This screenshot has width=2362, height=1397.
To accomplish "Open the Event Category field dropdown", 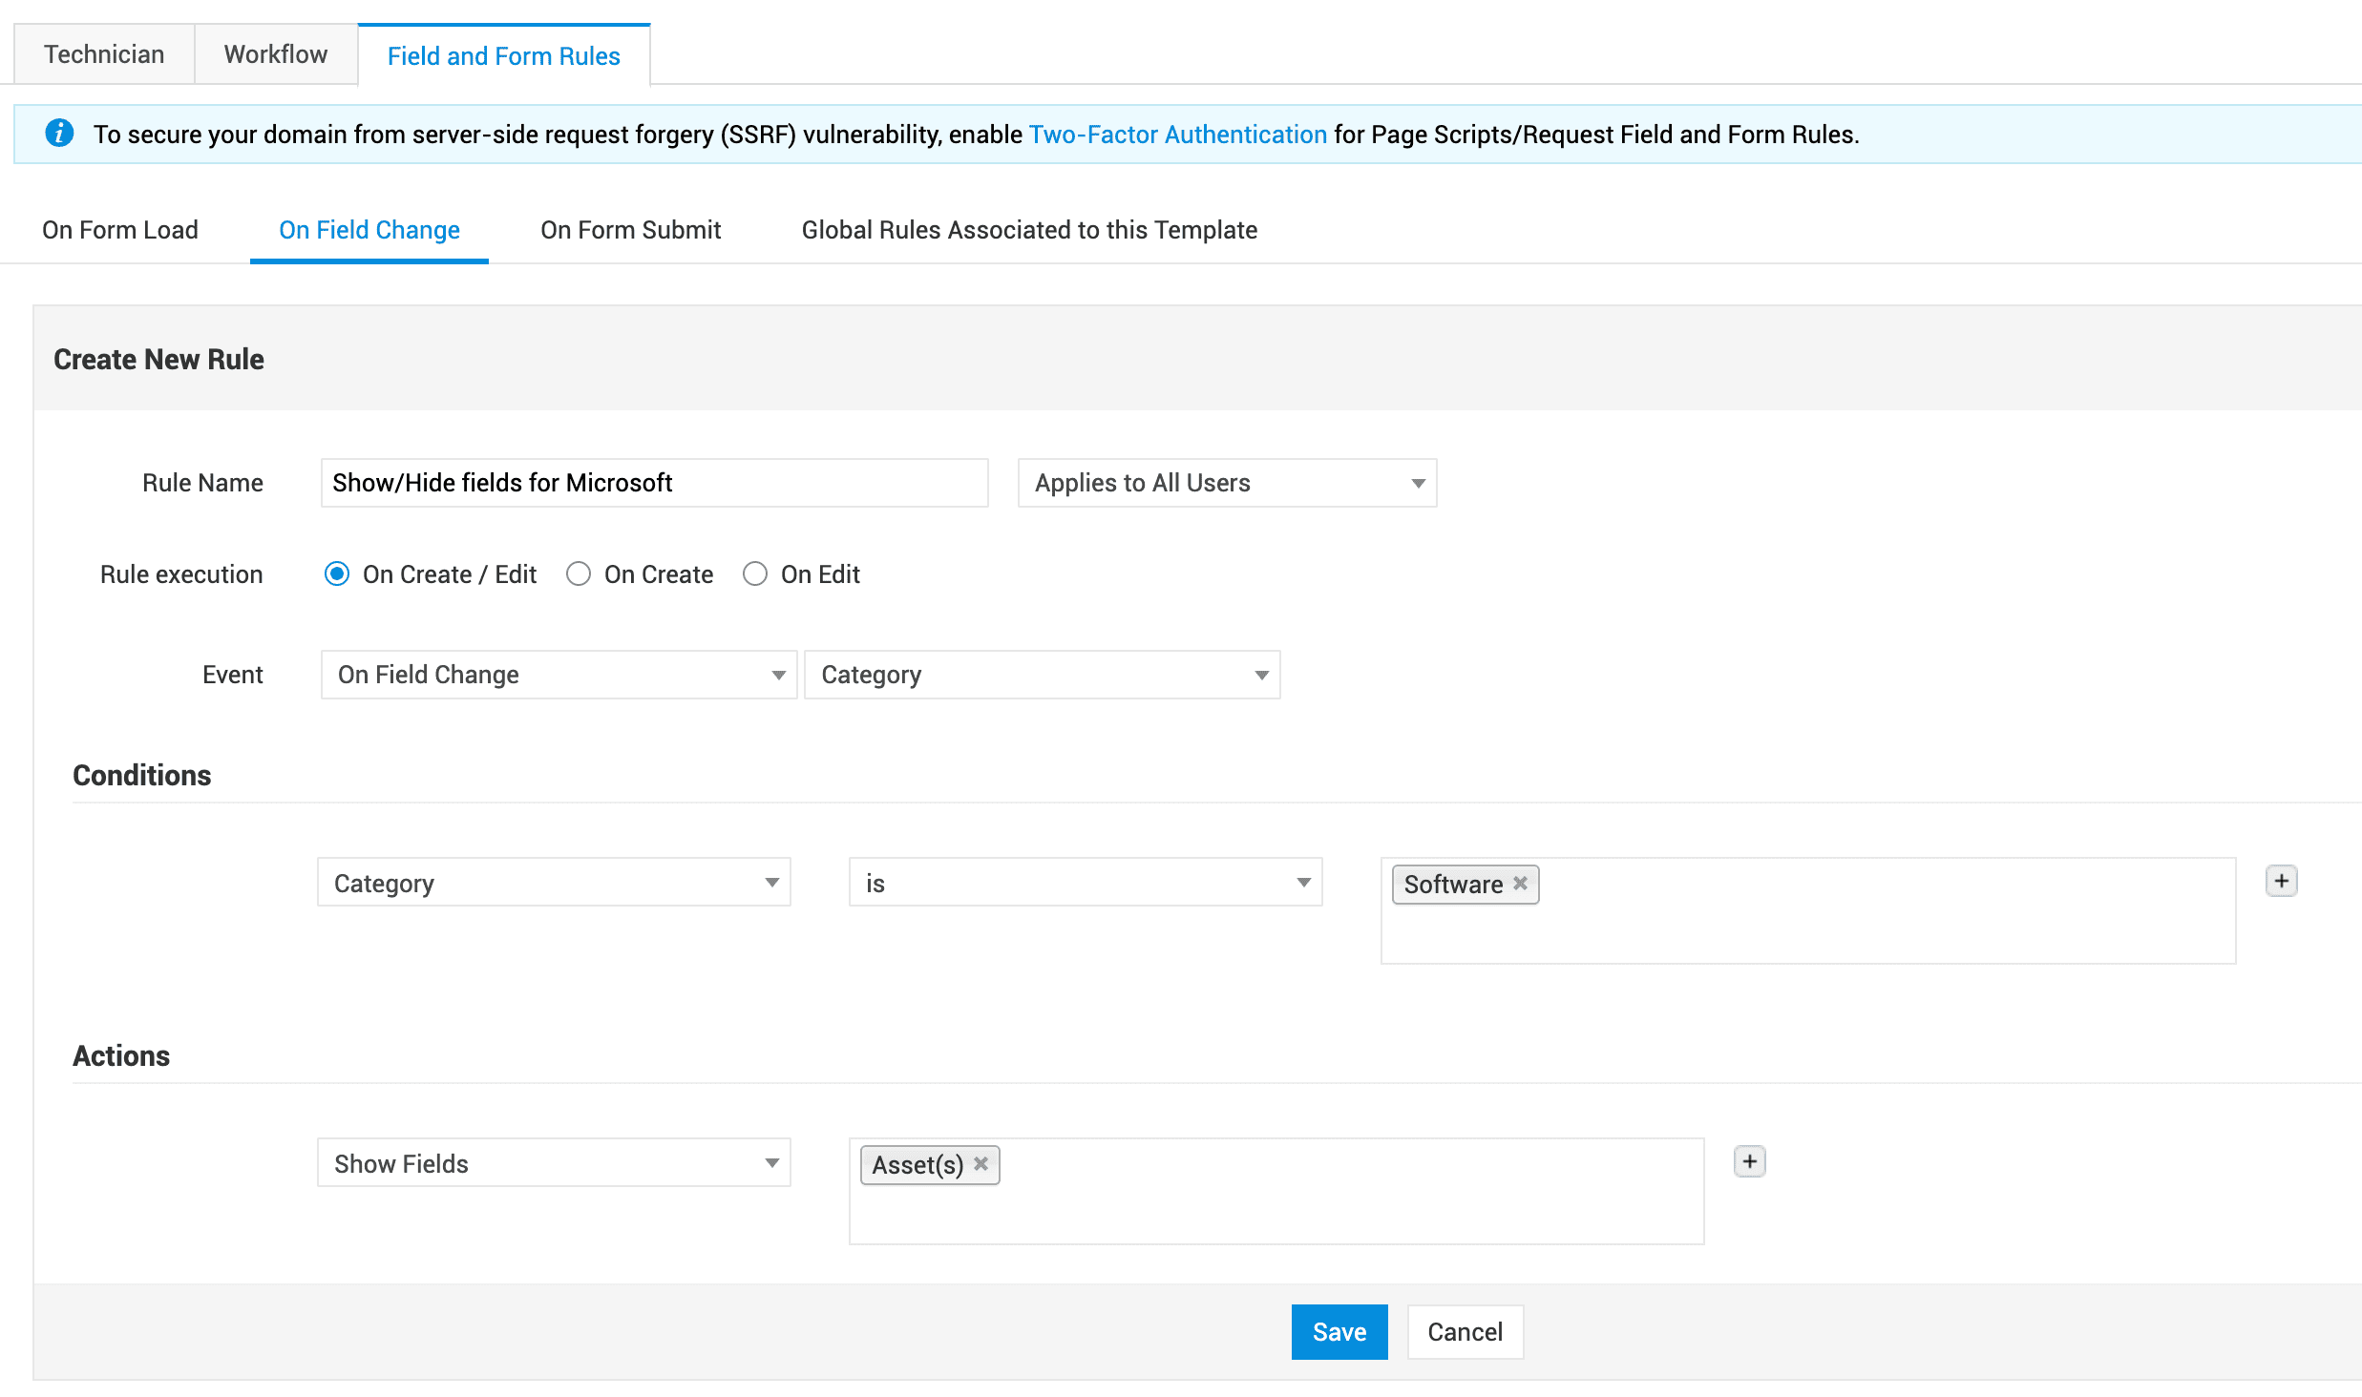I will [1042, 675].
